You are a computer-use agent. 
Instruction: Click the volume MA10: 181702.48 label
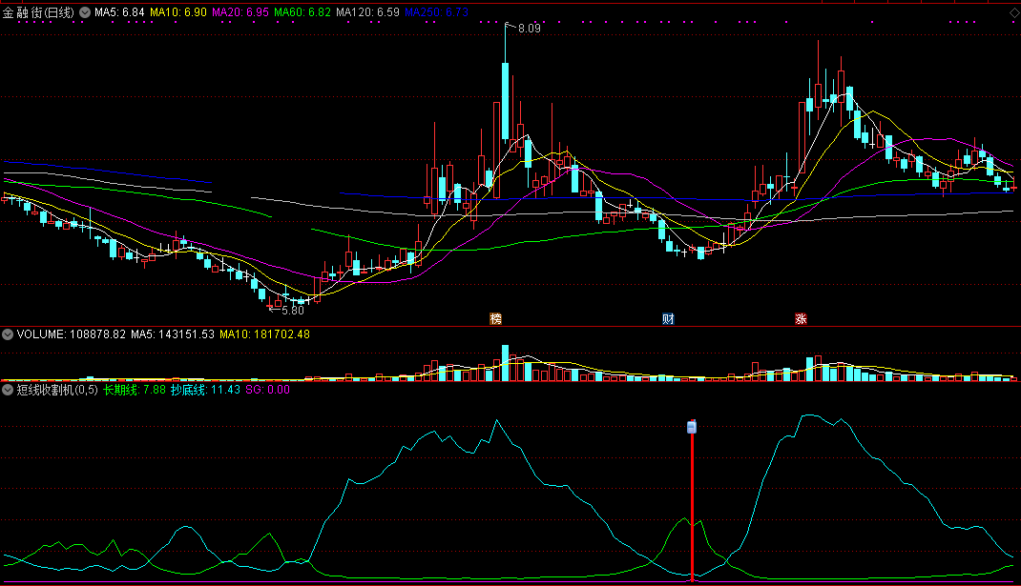(x=264, y=334)
